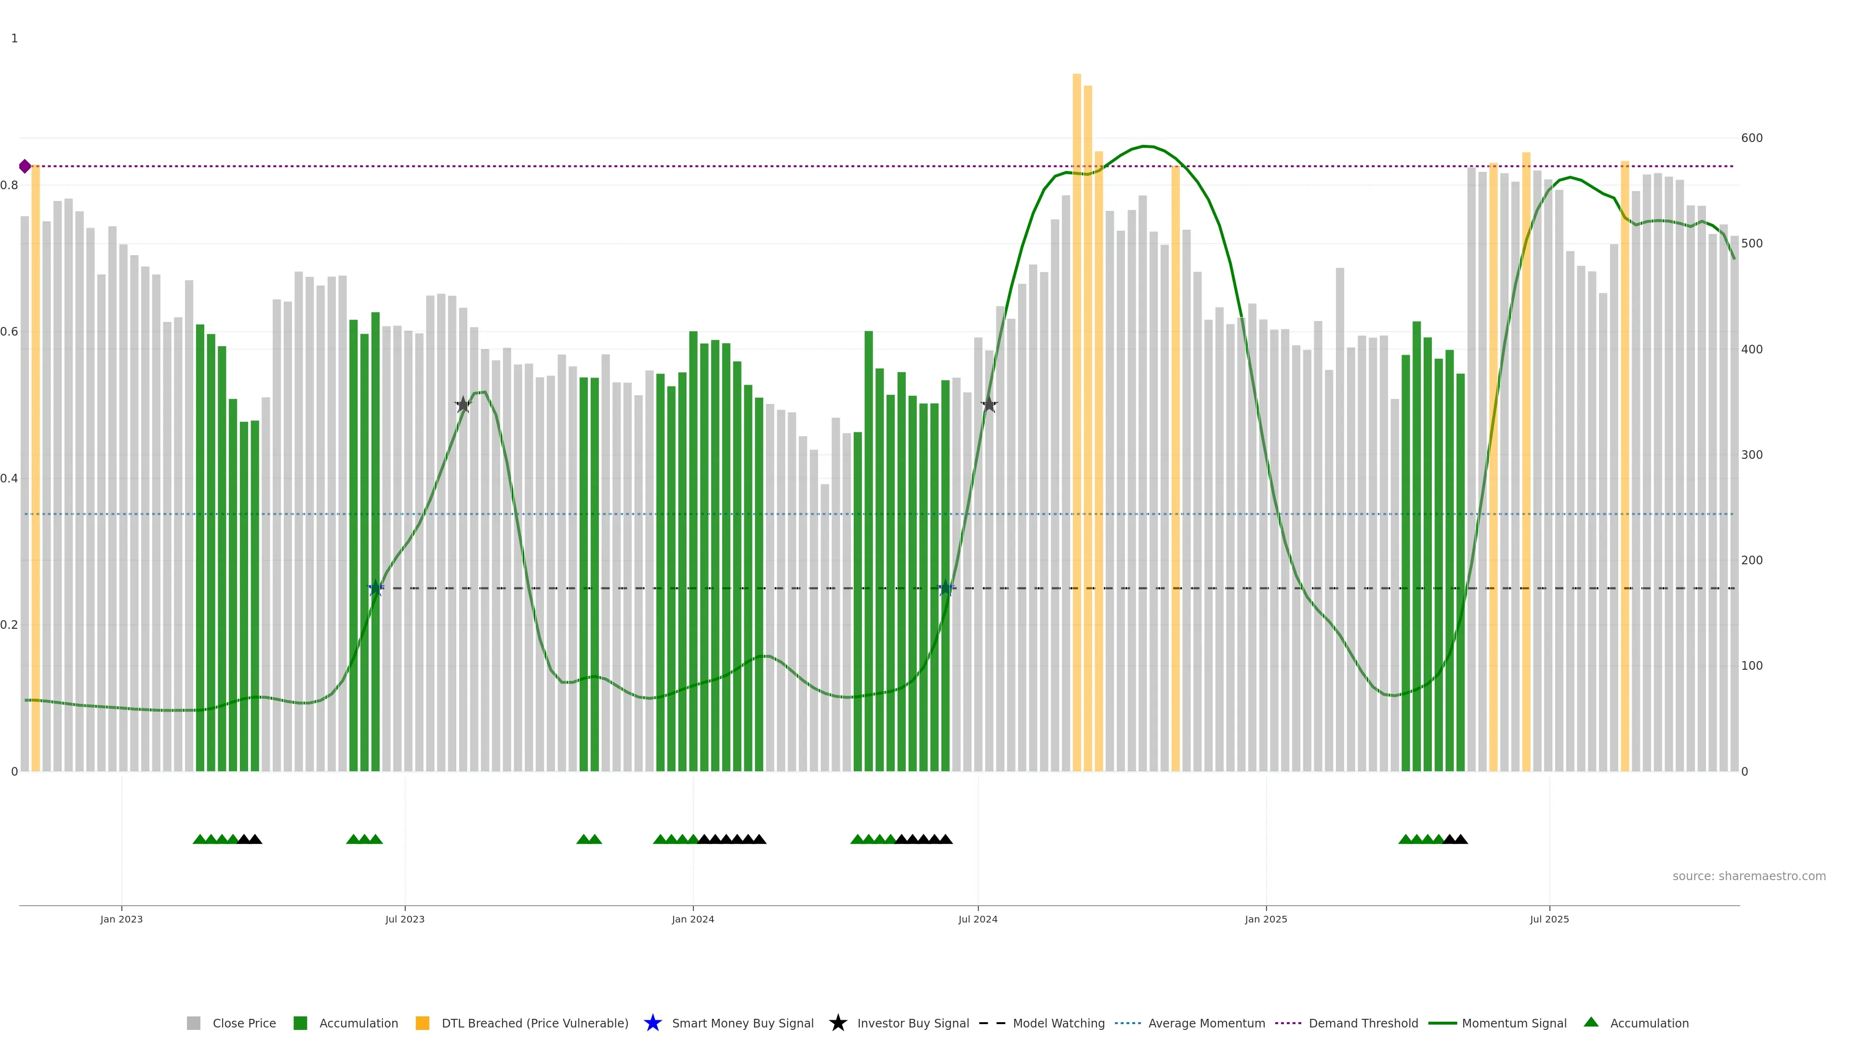The image size is (1850, 1040).
Task: Click the Smart Money star before July 2023
Action: pos(376,588)
